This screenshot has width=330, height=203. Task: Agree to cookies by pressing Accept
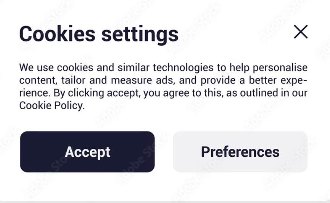coord(87,152)
